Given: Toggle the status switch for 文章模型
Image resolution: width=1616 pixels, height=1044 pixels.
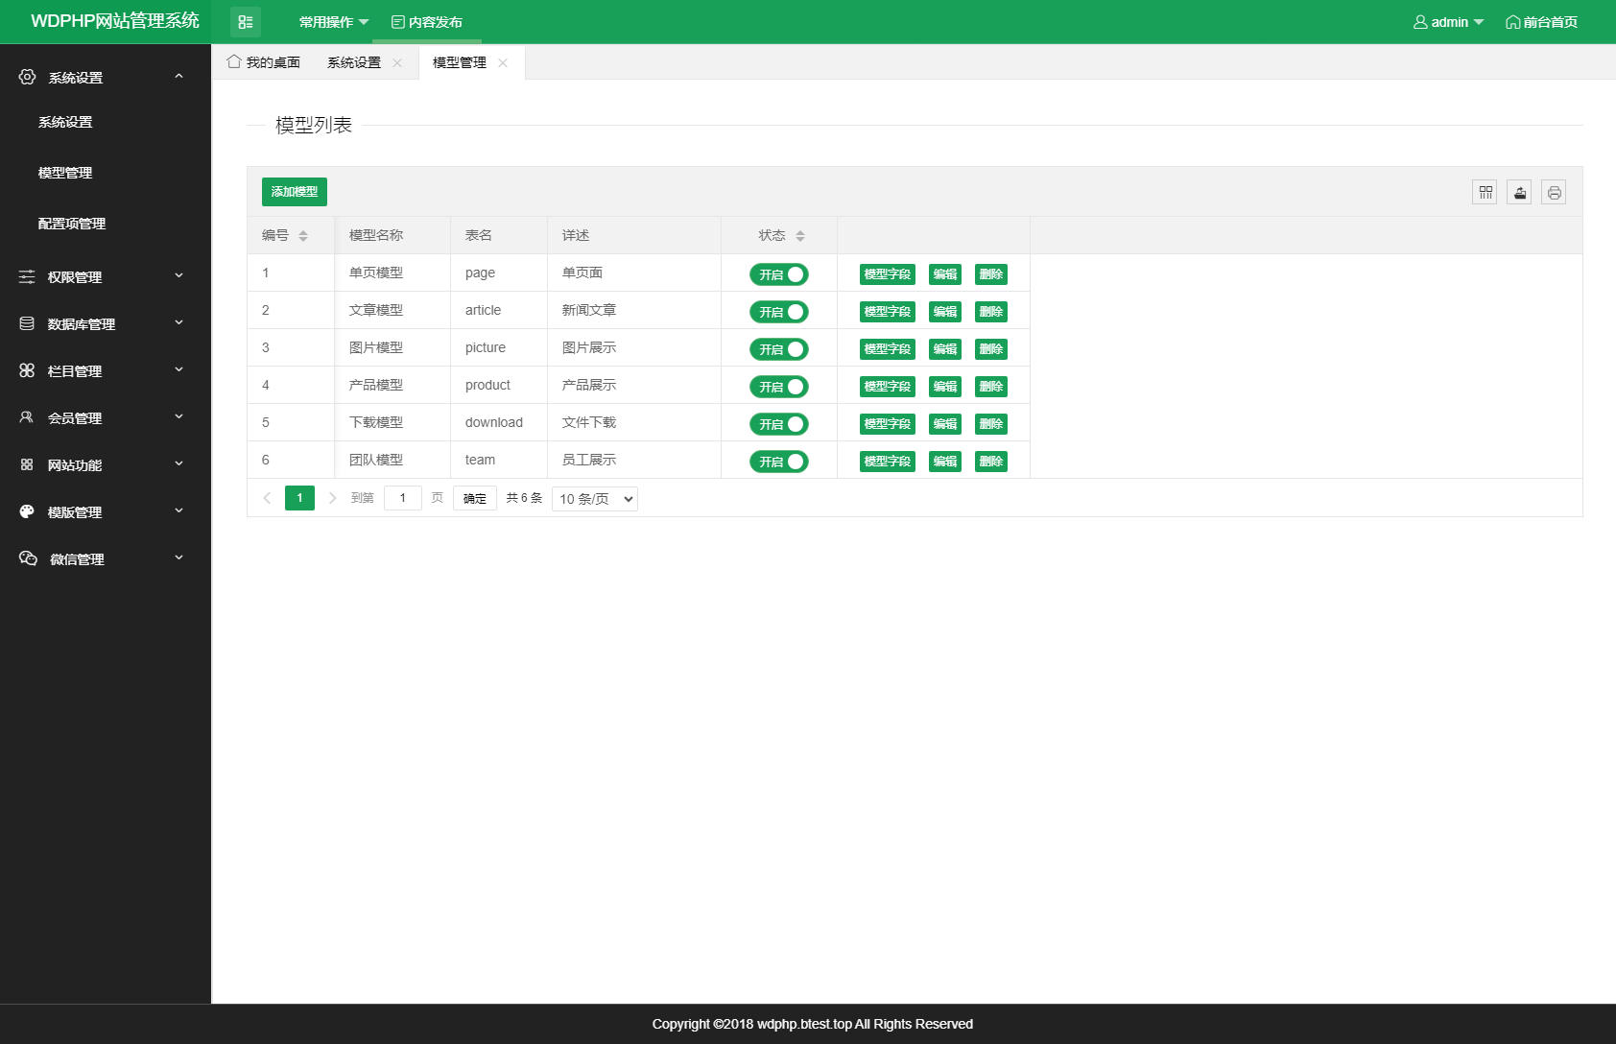Looking at the screenshot, I should [779, 312].
